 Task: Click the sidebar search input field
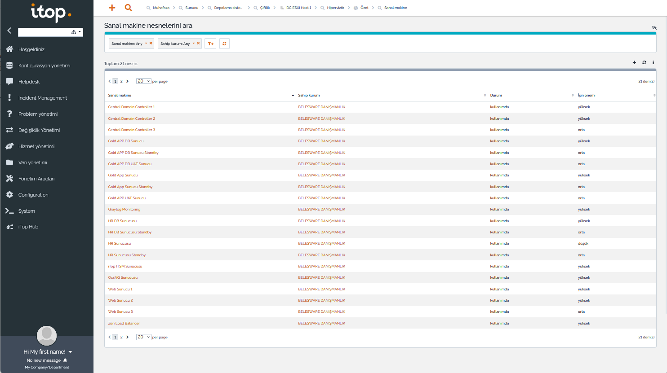(x=44, y=32)
